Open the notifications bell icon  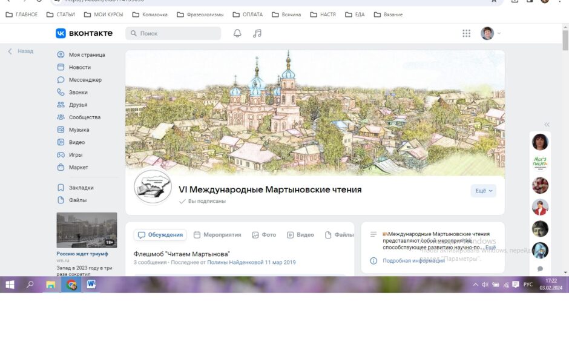tap(237, 33)
